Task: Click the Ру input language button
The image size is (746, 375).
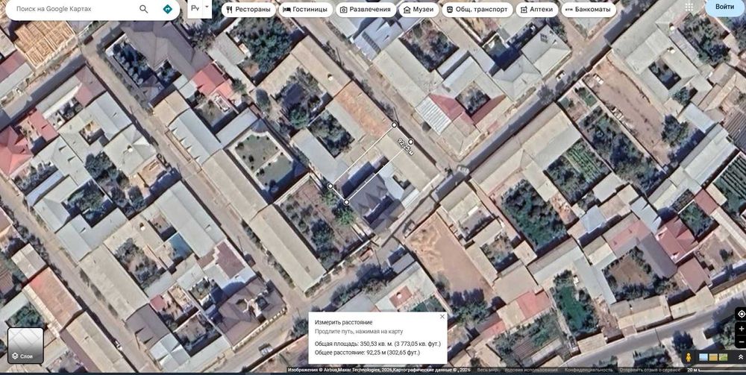Action: [x=195, y=8]
